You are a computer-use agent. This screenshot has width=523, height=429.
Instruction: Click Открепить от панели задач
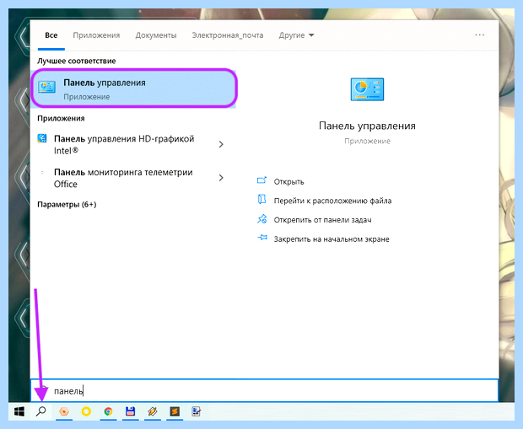point(322,220)
